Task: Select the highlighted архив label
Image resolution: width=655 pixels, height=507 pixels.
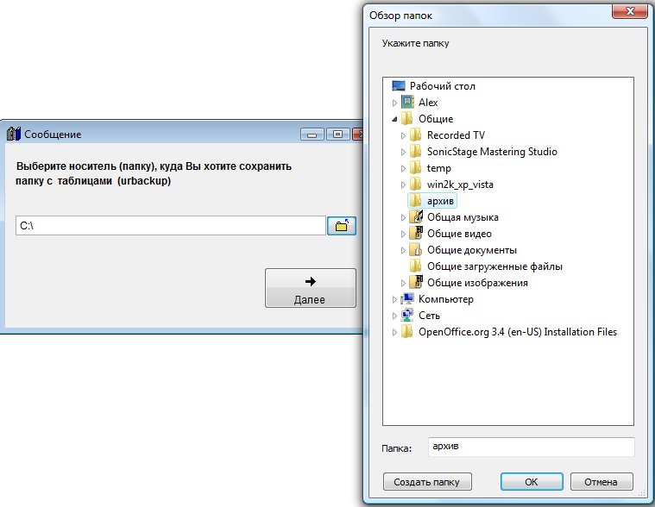Action: (x=440, y=201)
